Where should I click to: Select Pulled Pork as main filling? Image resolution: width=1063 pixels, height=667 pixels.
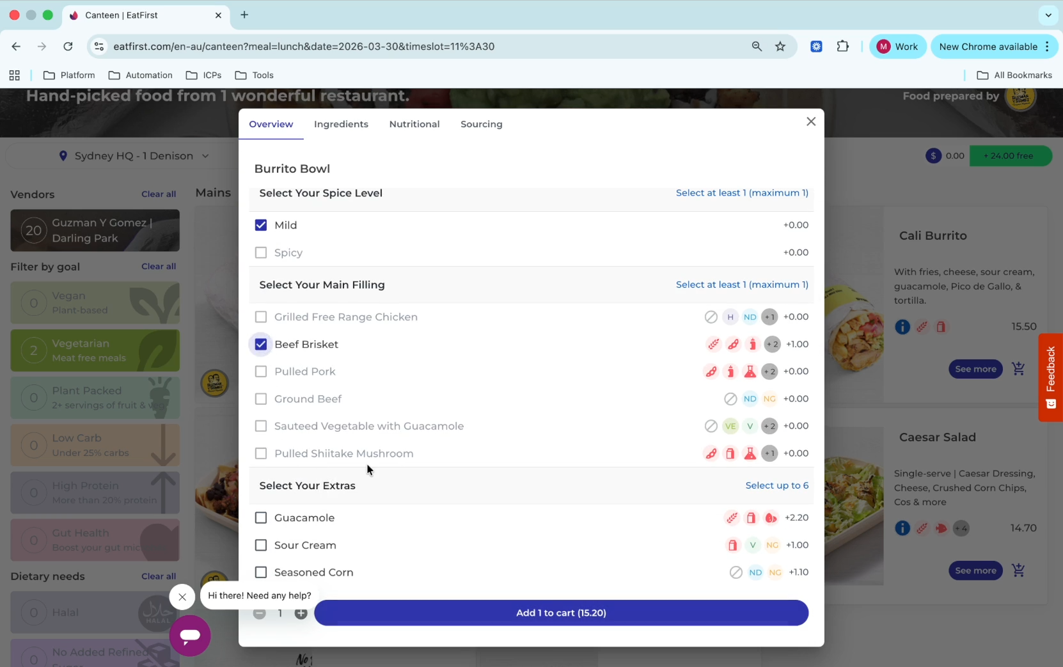click(x=260, y=372)
